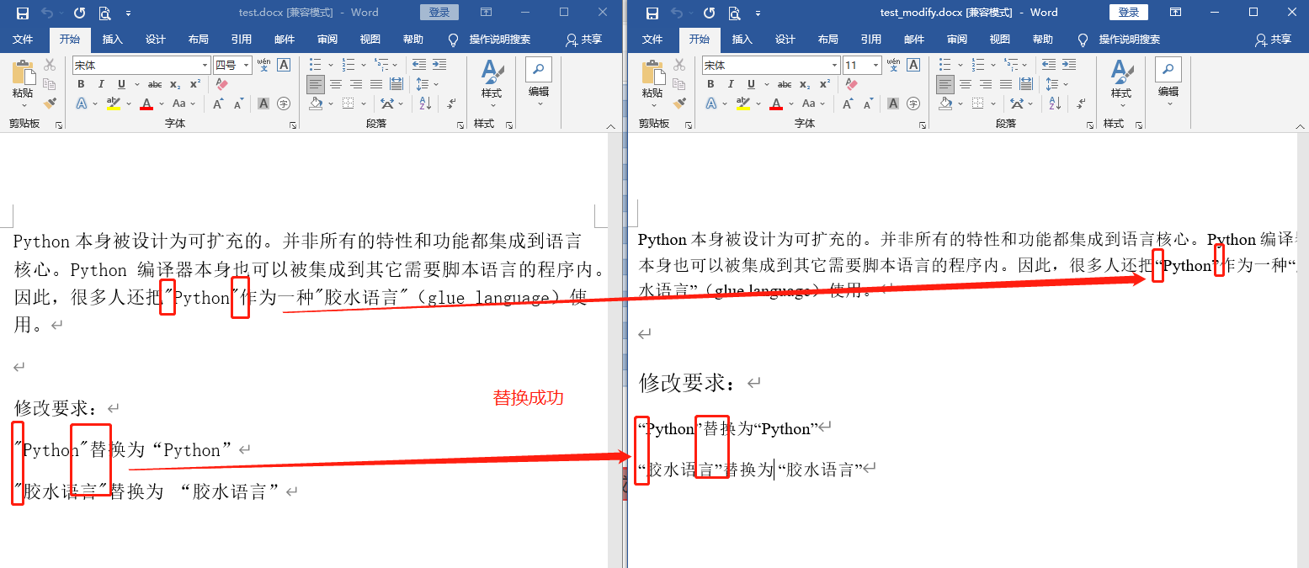Click Format Painter in test.docx window

pyautogui.click(x=50, y=103)
